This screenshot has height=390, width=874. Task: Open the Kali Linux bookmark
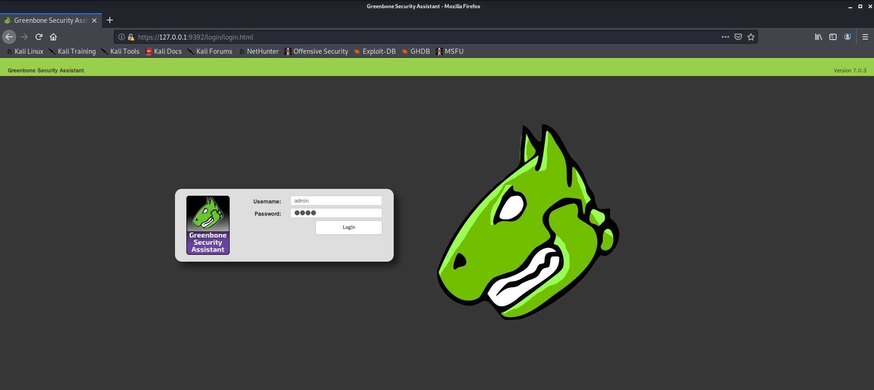click(x=25, y=51)
